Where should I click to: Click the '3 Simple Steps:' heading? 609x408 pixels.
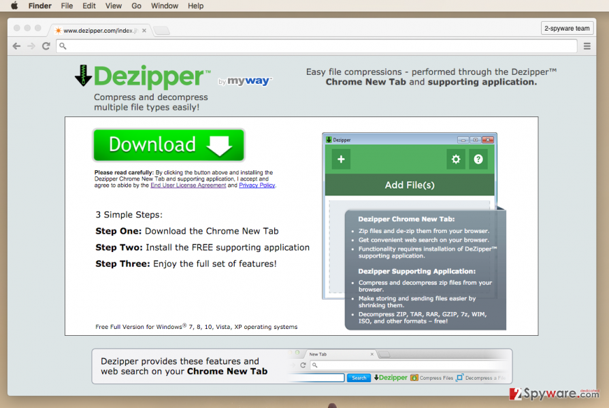(x=129, y=215)
